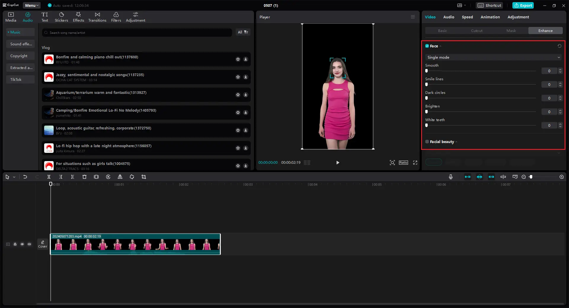
Task: Switch to the Speed tab
Action: [467, 17]
